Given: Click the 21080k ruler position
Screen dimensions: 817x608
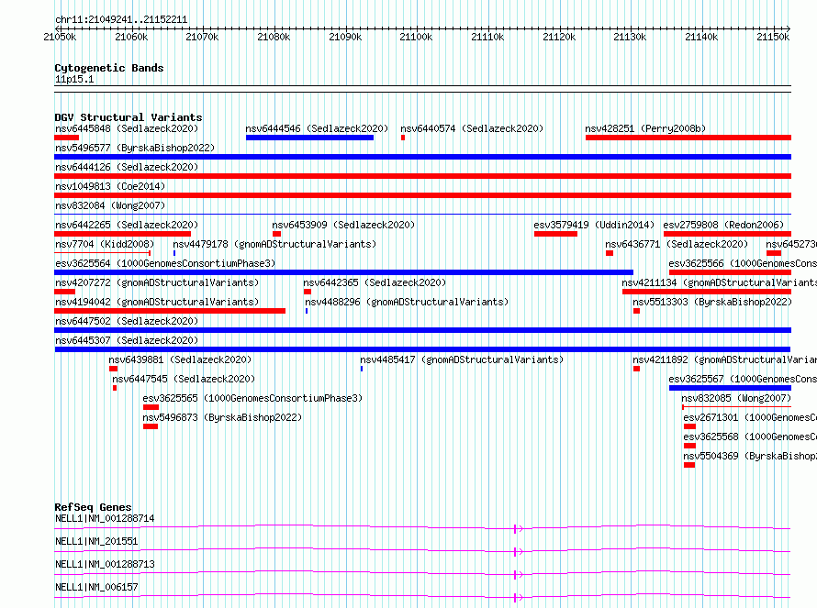Looking at the screenshot, I should pyautogui.click(x=274, y=37).
